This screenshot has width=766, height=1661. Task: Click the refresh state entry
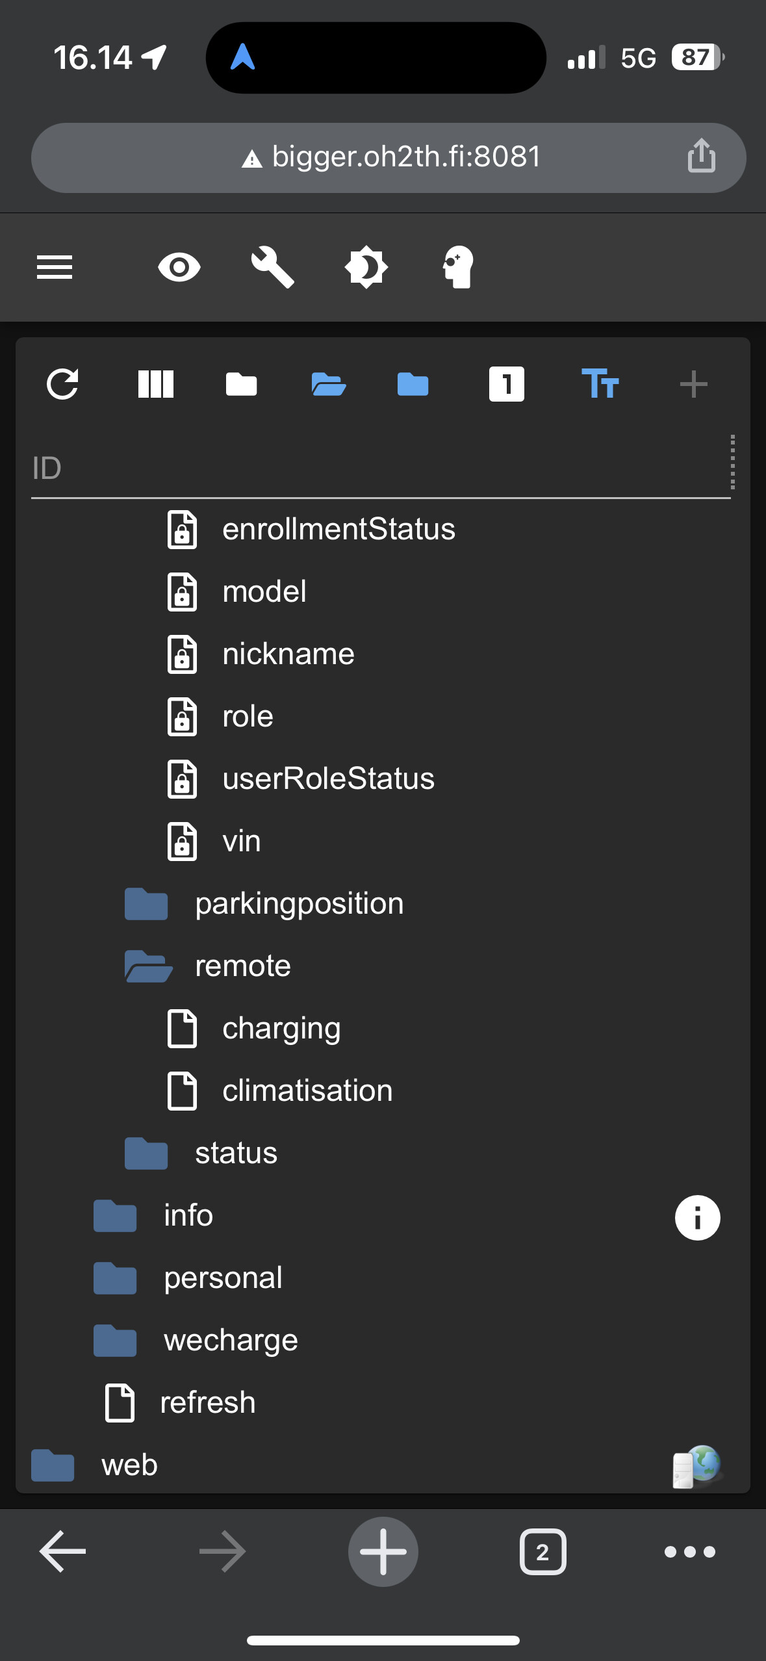point(207,1402)
